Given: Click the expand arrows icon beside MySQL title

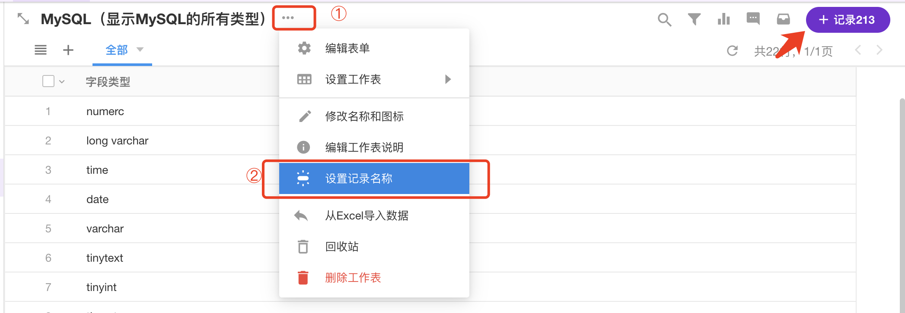Looking at the screenshot, I should tap(23, 19).
